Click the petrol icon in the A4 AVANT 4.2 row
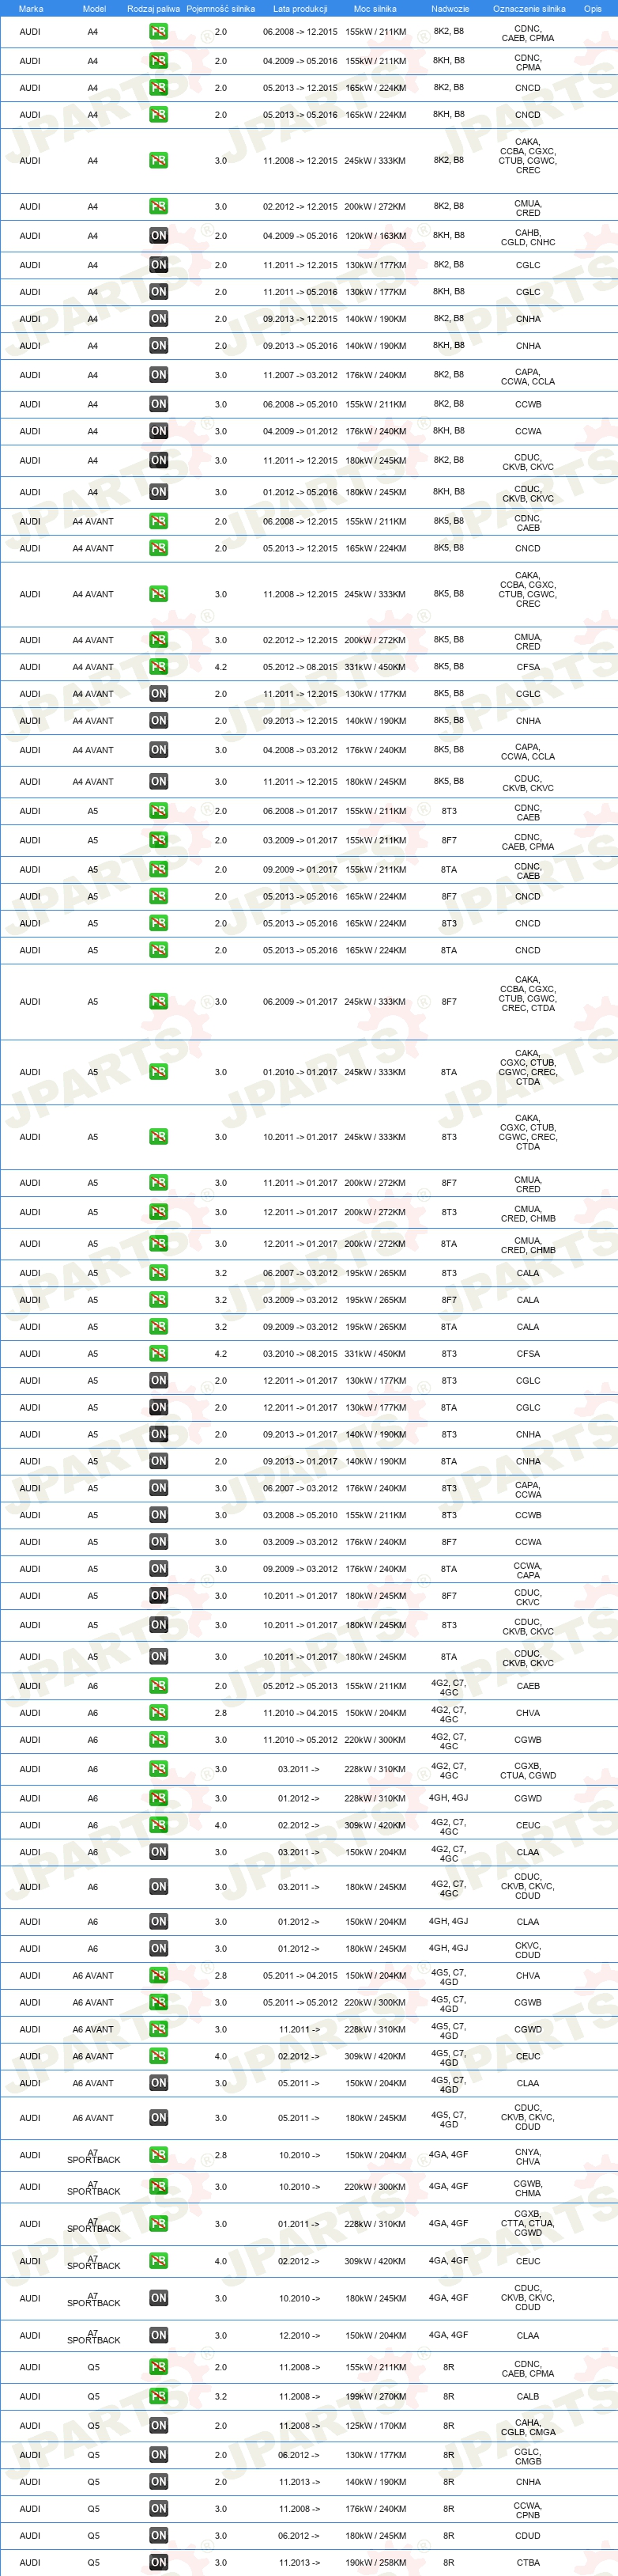618x2576 pixels. point(159,667)
